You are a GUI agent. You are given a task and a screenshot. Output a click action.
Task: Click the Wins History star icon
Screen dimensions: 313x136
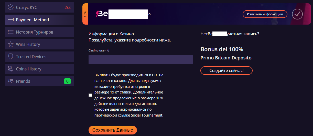tap(10, 44)
